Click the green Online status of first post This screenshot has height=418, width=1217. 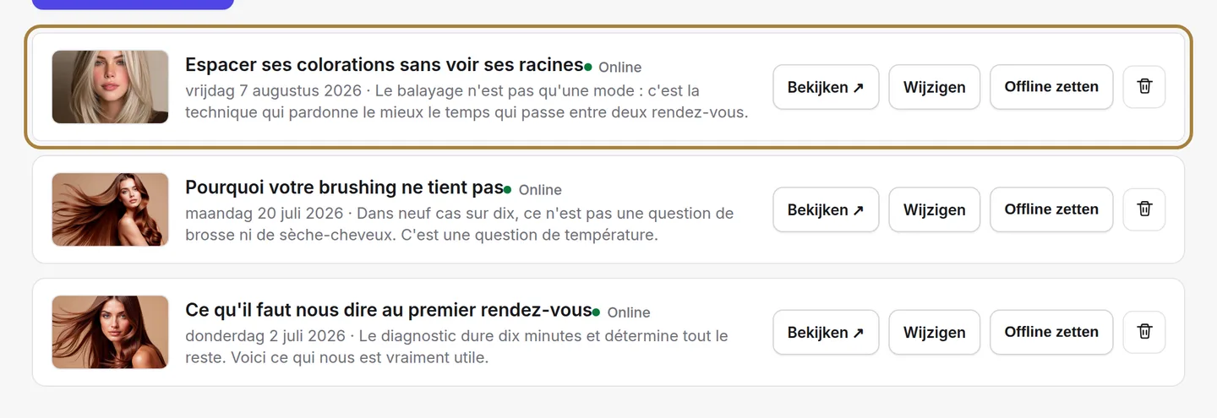click(614, 68)
